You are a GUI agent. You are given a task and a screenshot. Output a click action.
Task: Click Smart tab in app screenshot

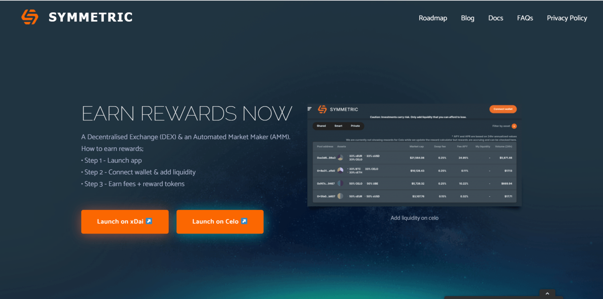pos(338,126)
